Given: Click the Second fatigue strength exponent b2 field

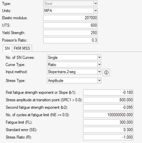Looking at the screenshot, I should [108, 107].
